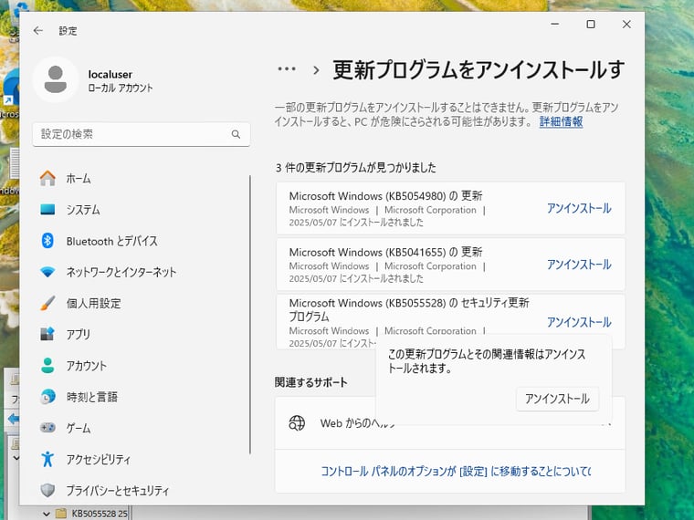Click the breadcrumb chevron arrow
Image resolution: width=694 pixels, height=520 pixels.
pos(316,70)
